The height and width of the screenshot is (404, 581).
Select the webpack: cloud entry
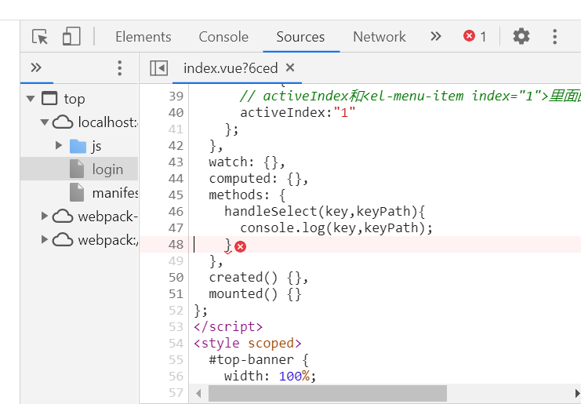95,240
